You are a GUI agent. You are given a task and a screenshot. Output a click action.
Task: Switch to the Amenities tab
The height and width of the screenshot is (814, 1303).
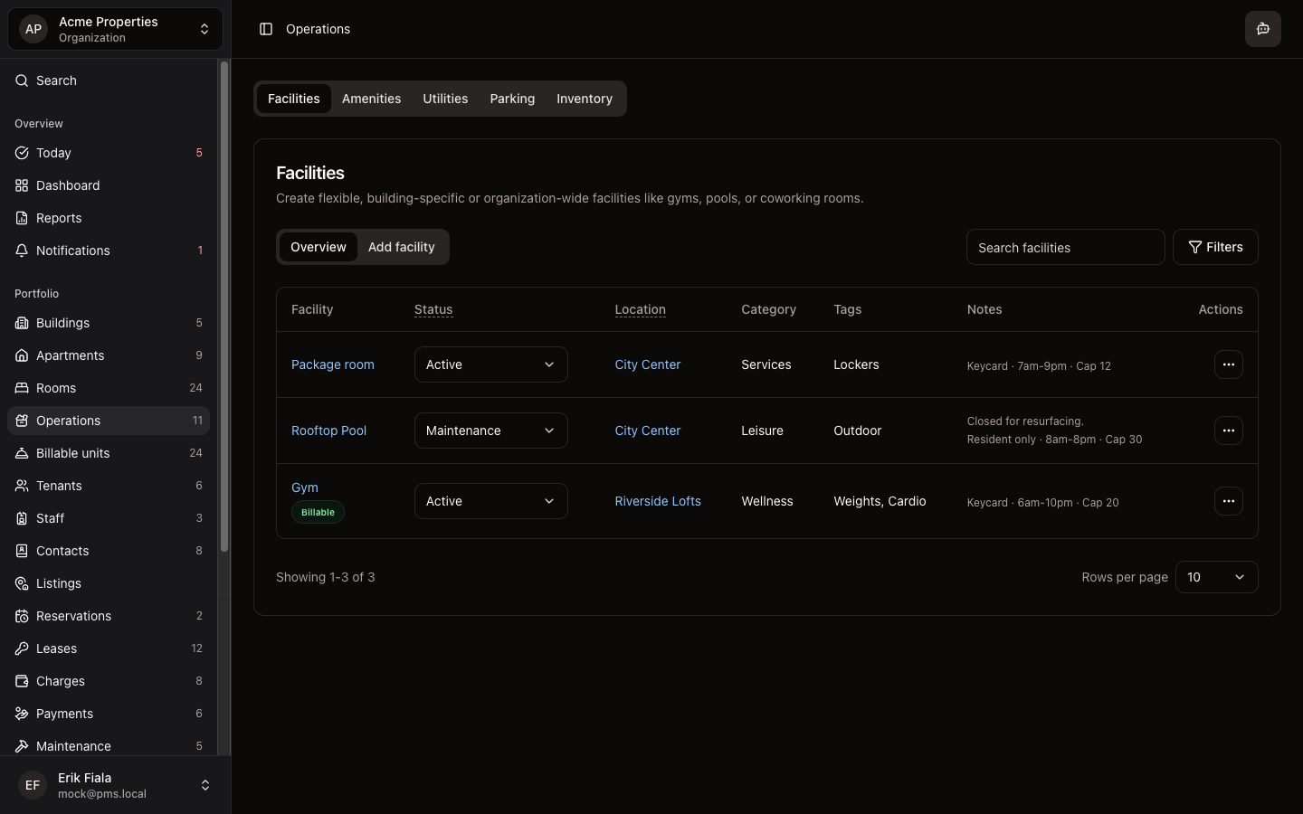click(371, 99)
